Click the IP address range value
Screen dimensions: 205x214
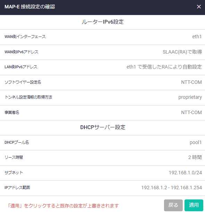(x=171, y=188)
